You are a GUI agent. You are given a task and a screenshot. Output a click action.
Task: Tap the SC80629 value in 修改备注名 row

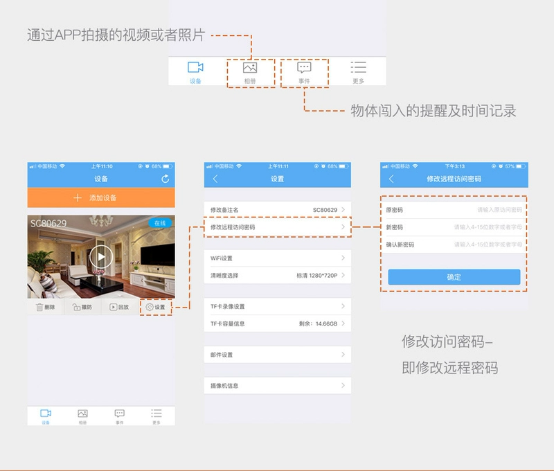pyautogui.click(x=325, y=210)
